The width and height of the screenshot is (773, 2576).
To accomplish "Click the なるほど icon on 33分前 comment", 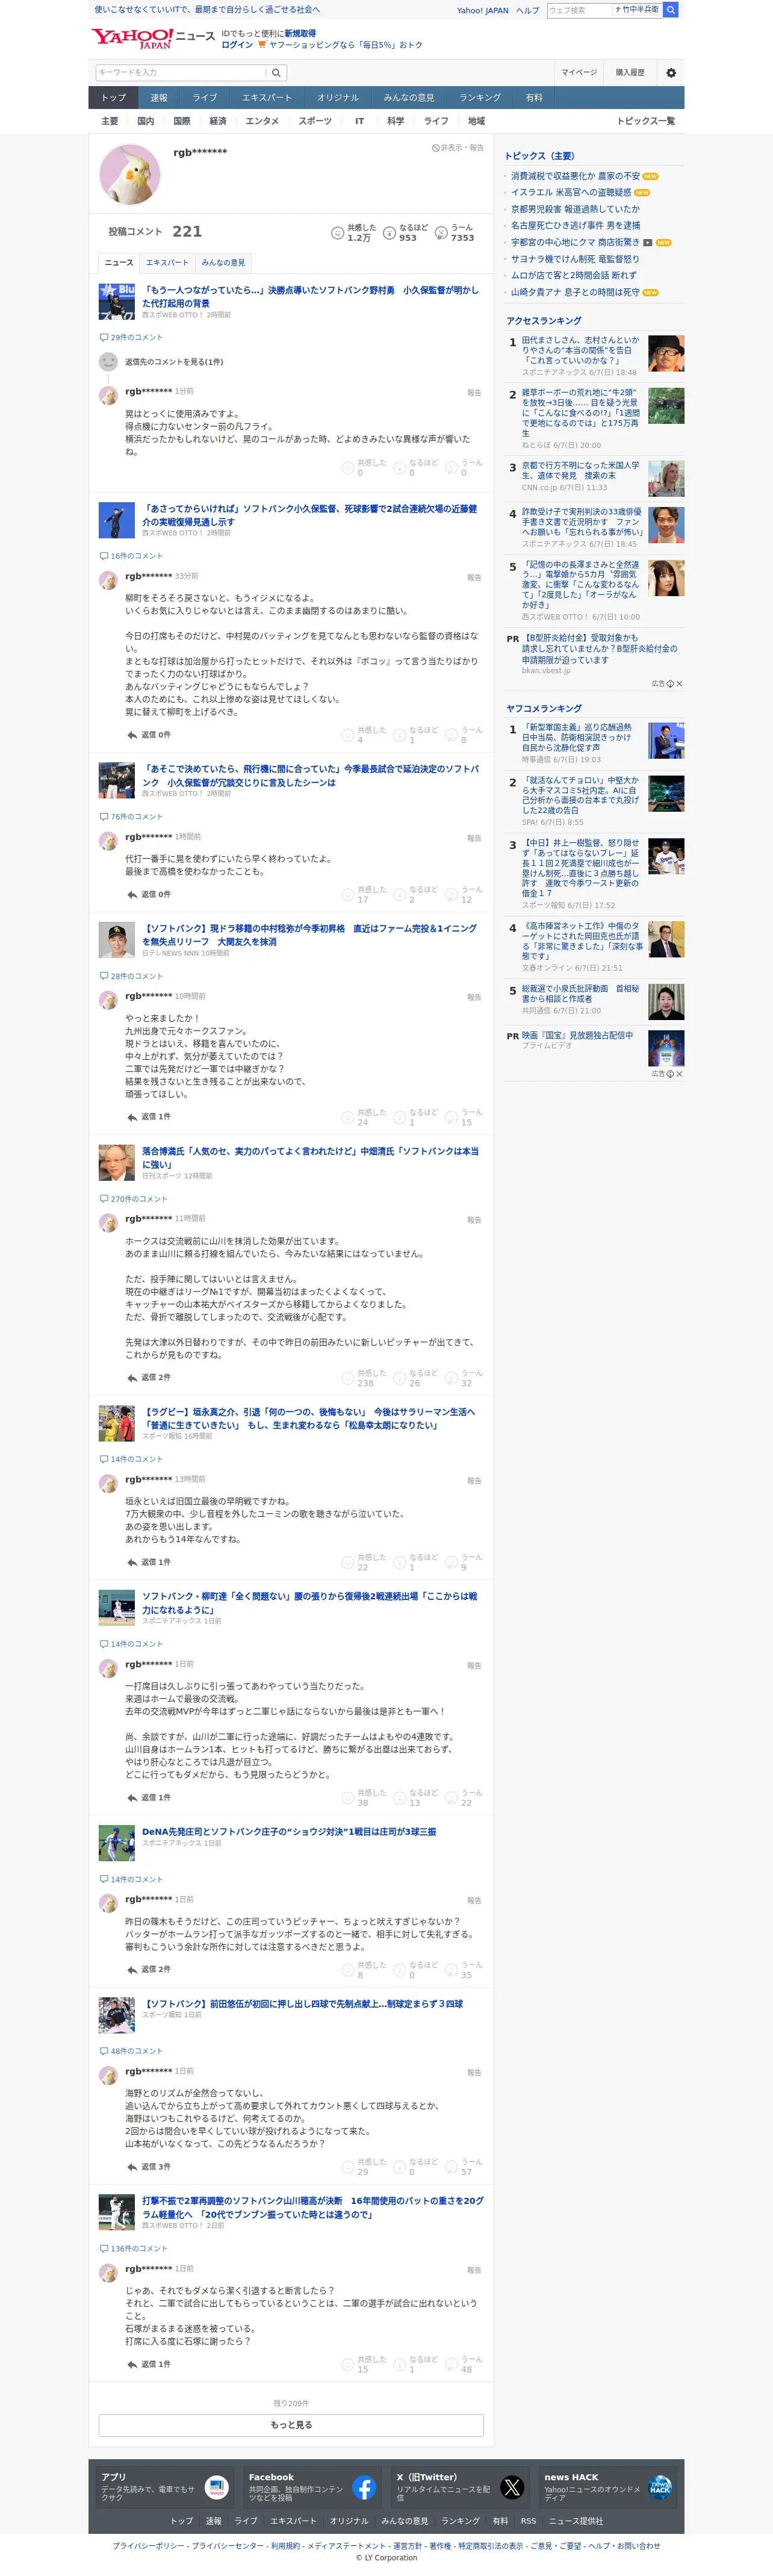I will coord(400,735).
